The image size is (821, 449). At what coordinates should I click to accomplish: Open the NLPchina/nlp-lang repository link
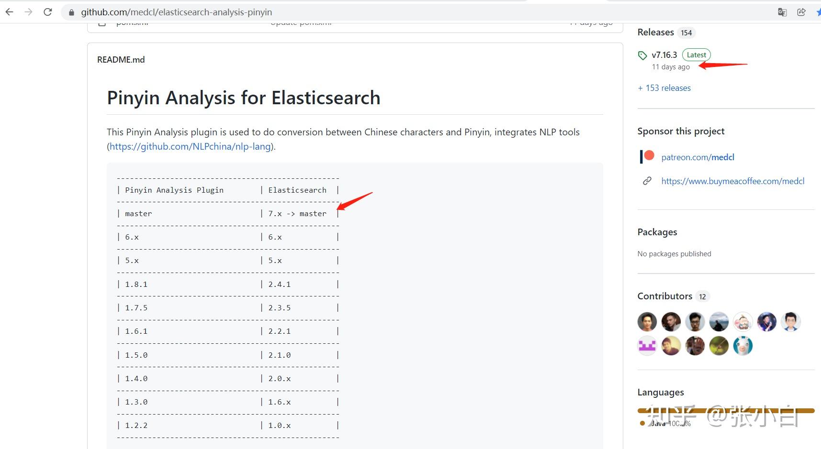[189, 146]
